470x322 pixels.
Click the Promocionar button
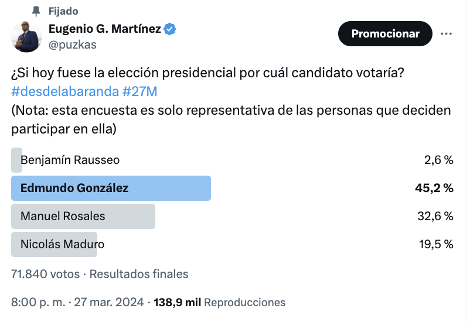click(385, 33)
